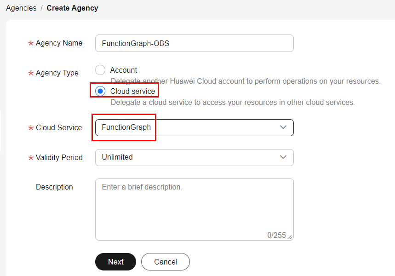Click the Agency Type field label
The height and width of the screenshot is (276, 395).
tap(57, 73)
